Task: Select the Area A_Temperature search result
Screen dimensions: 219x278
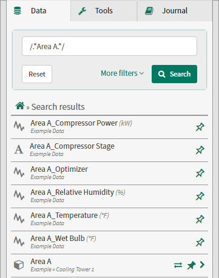Action: click(109, 219)
